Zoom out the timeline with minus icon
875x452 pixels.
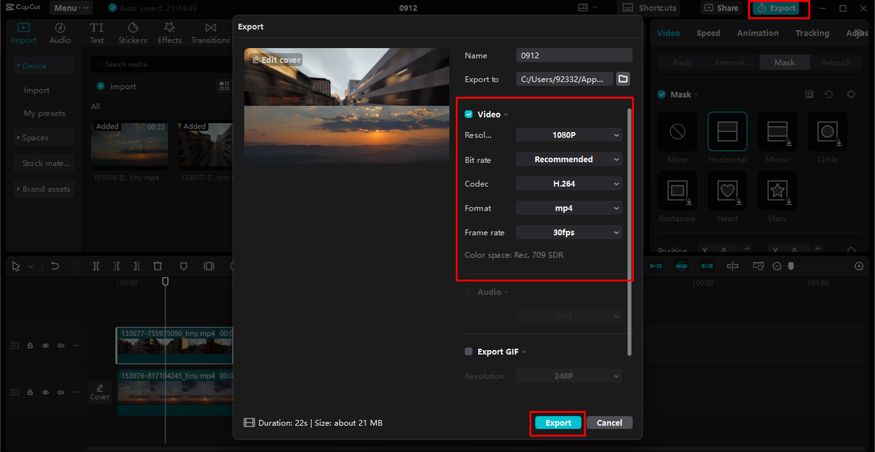(x=777, y=266)
